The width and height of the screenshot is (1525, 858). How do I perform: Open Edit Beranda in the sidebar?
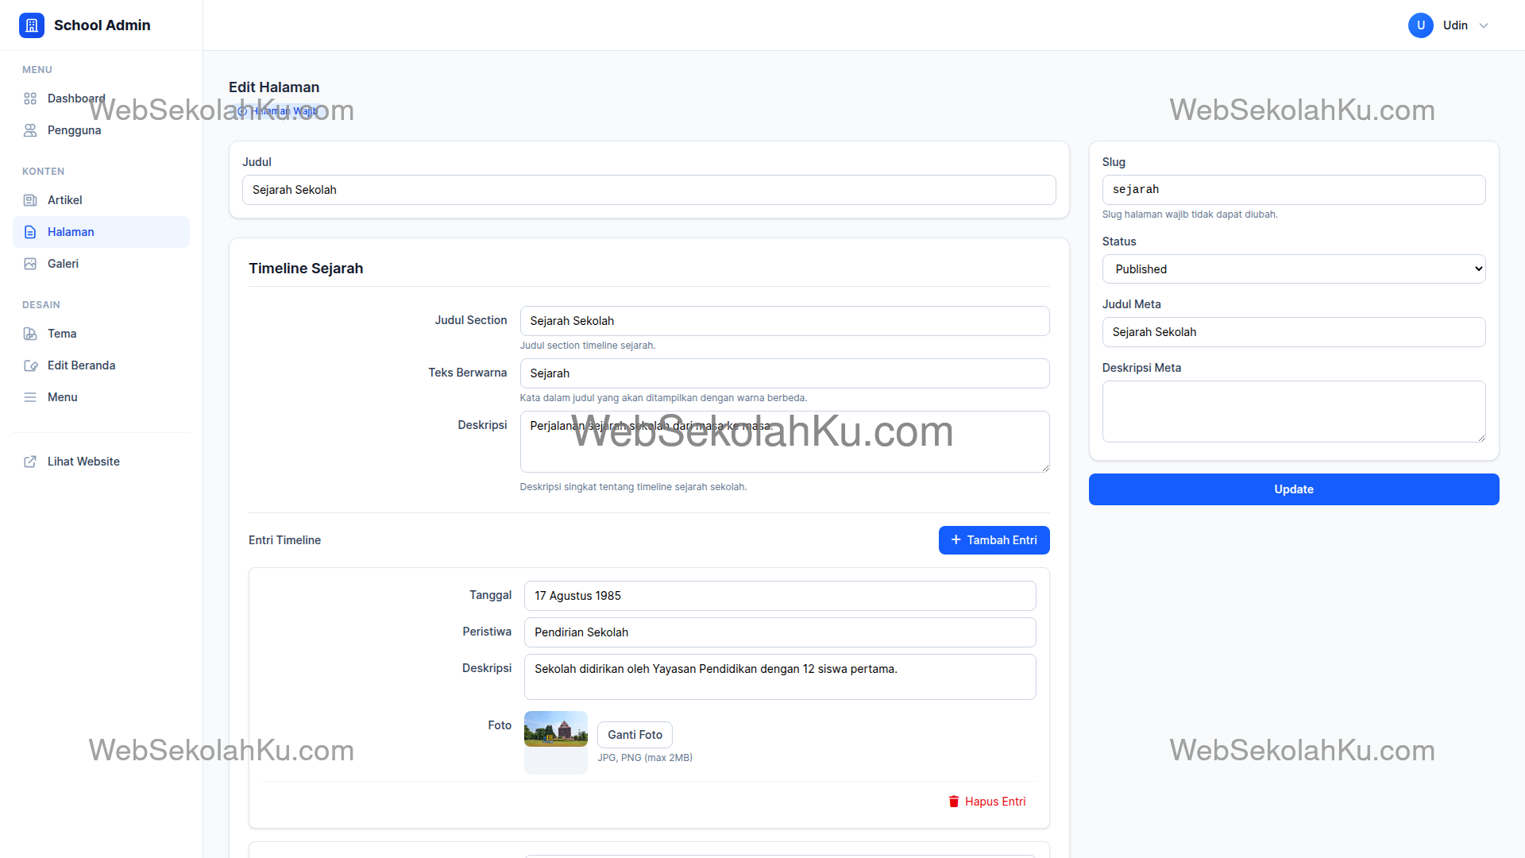(102, 365)
